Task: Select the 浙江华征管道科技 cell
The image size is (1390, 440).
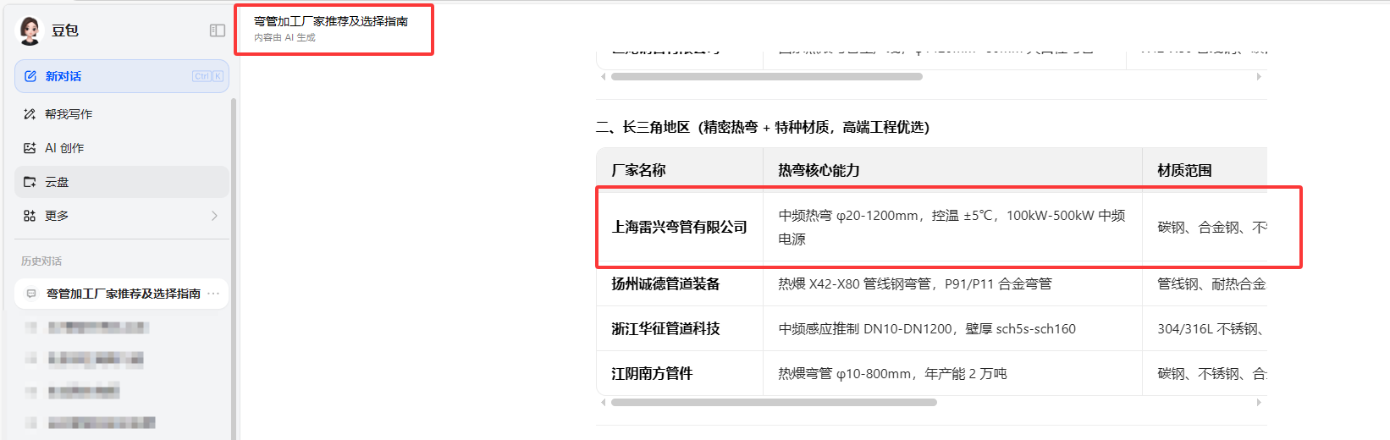Action: click(x=680, y=328)
